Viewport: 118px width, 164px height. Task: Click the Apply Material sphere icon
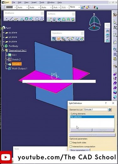pyautogui.click(x=87, y=7)
